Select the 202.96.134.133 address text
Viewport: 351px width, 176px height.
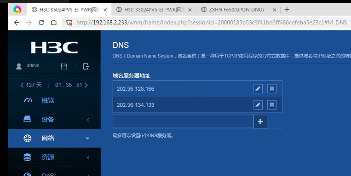click(x=135, y=105)
